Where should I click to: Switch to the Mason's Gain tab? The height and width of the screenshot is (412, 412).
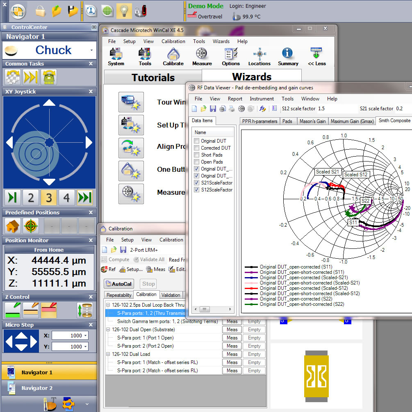click(312, 121)
